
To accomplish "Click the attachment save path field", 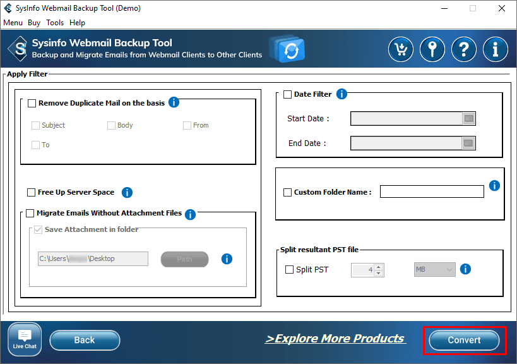I will (x=93, y=258).
